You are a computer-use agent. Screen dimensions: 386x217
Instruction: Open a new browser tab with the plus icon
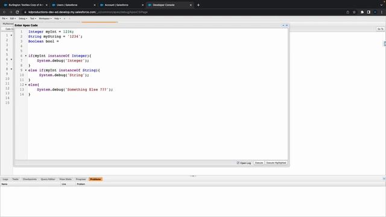[198, 5]
